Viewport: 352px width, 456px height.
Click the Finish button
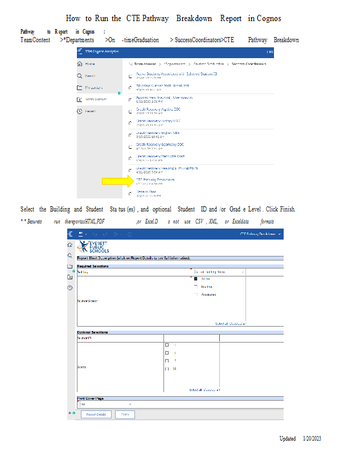(x=125, y=415)
